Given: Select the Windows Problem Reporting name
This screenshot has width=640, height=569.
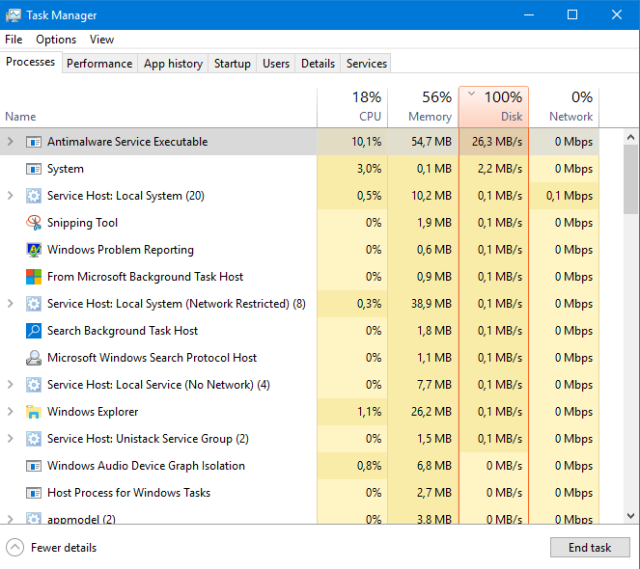Looking at the screenshot, I should click(x=121, y=250).
